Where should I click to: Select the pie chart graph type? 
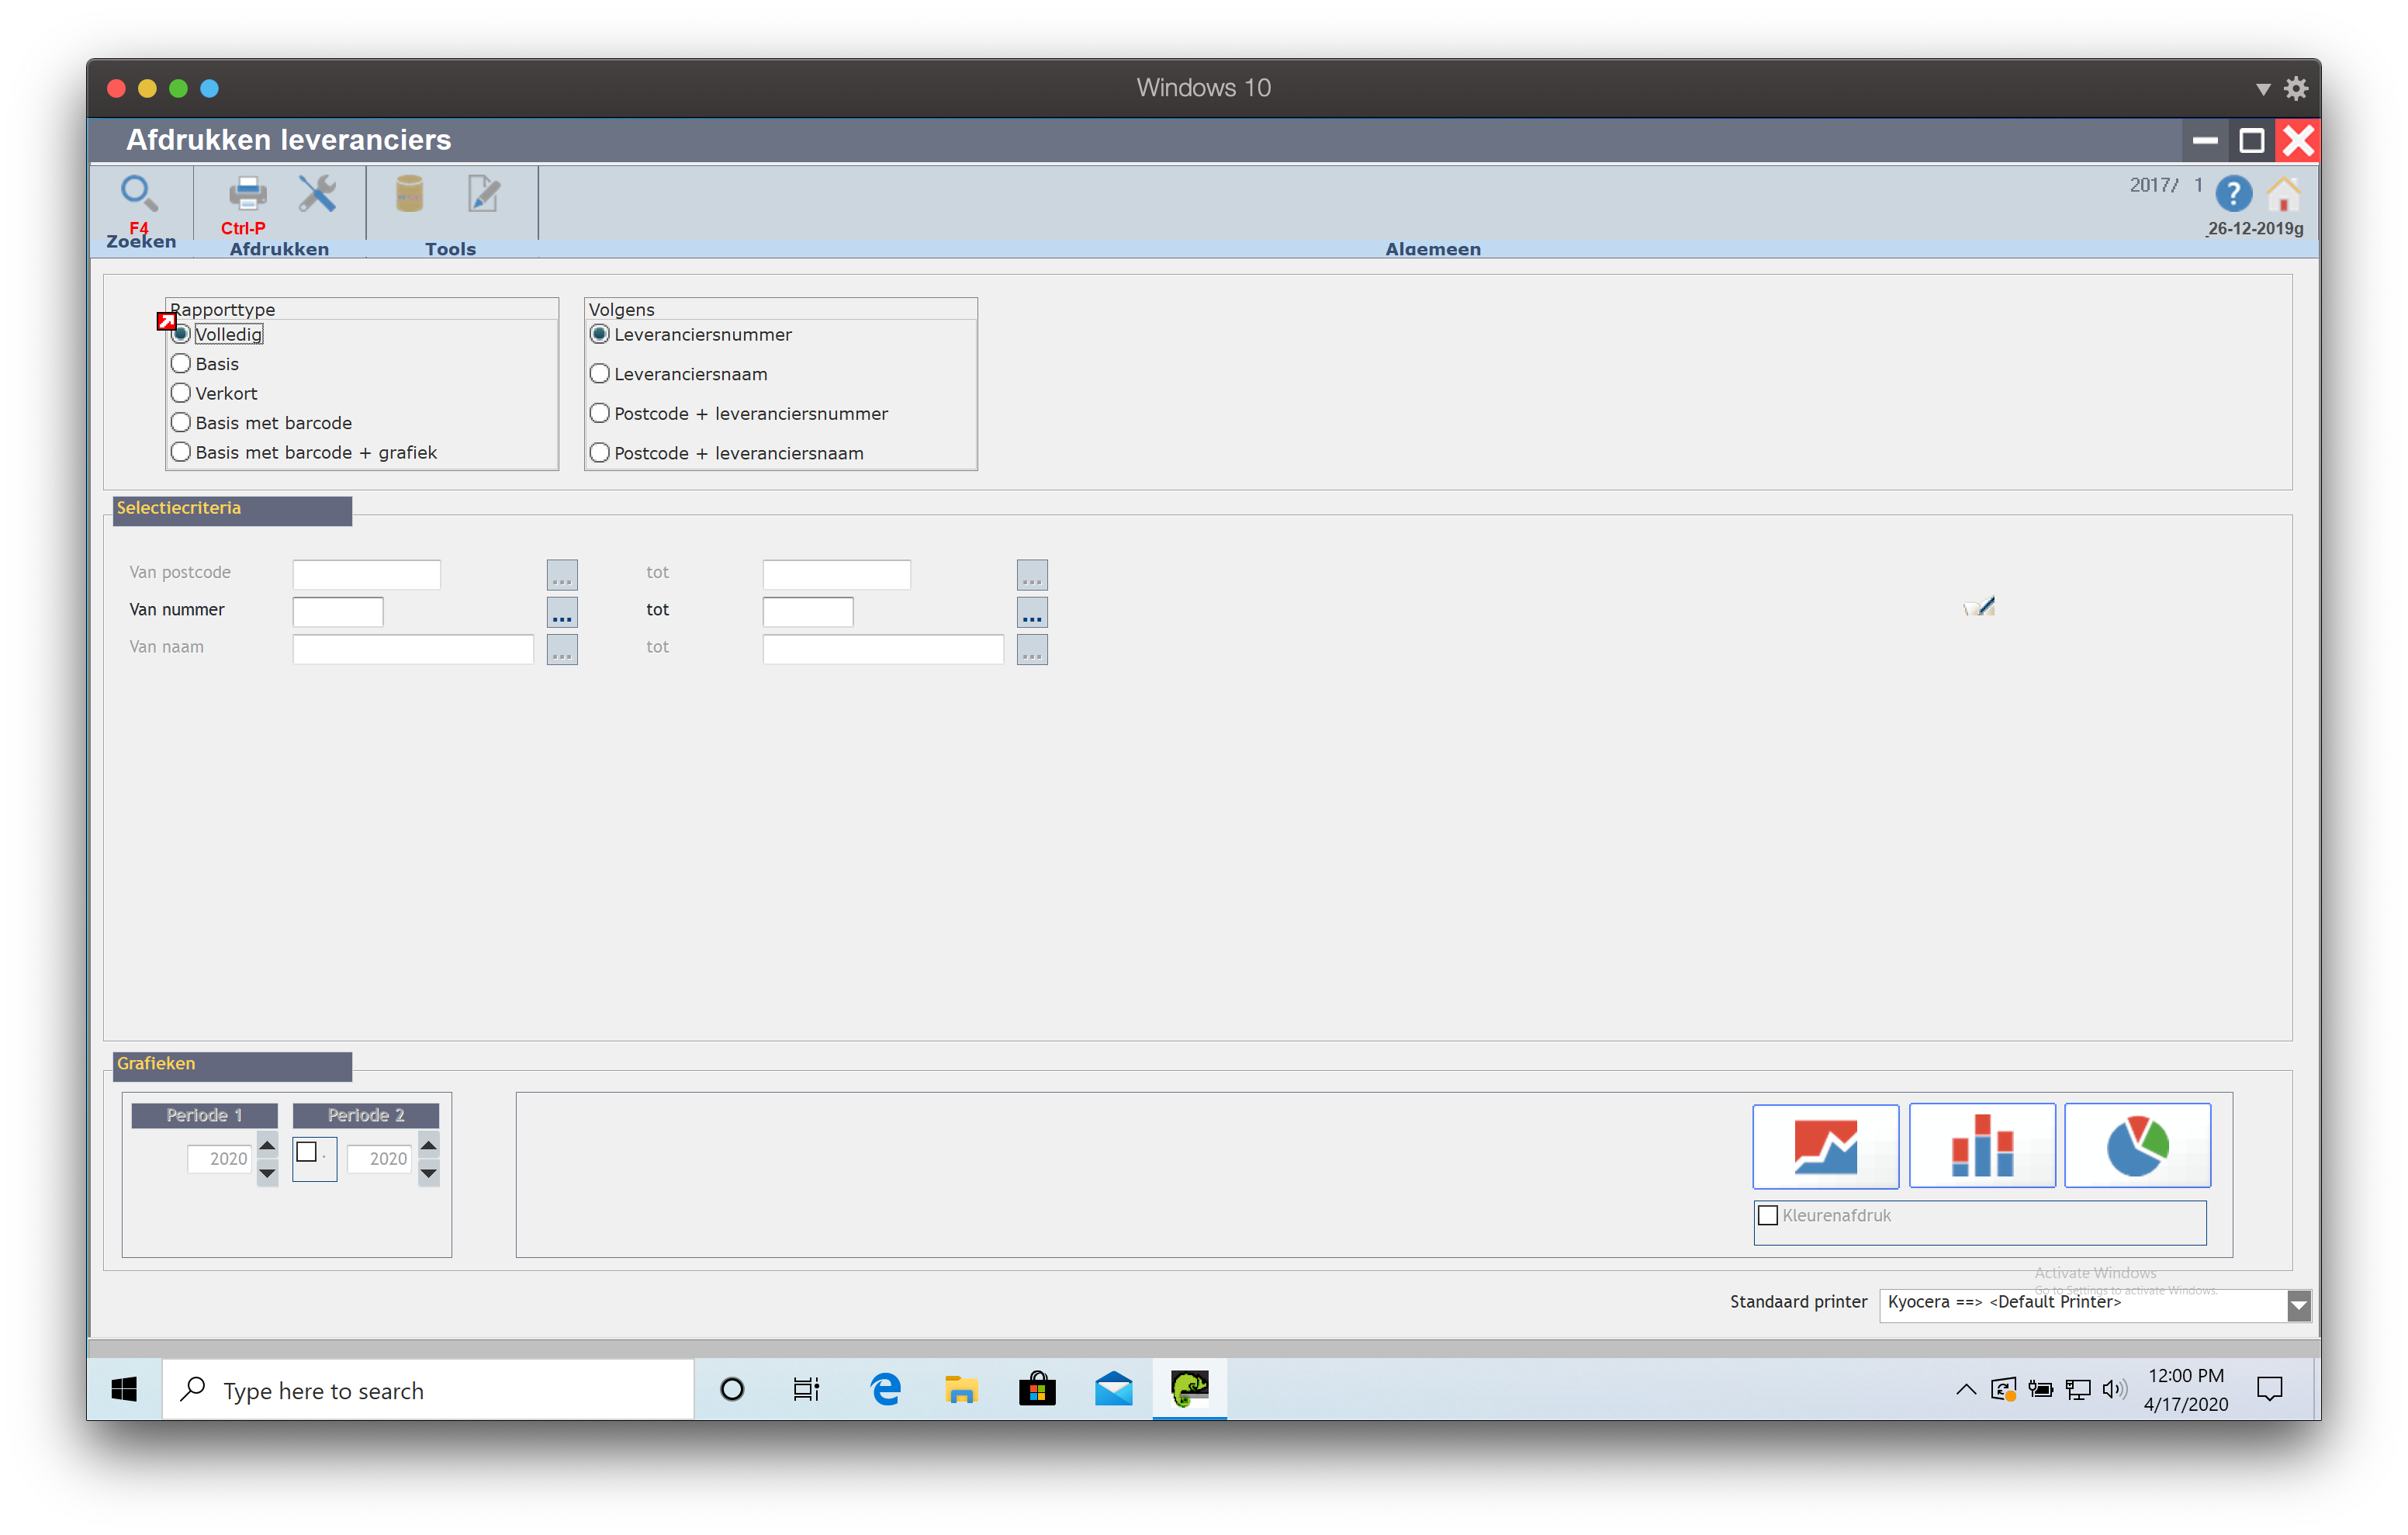pyautogui.click(x=2137, y=1145)
